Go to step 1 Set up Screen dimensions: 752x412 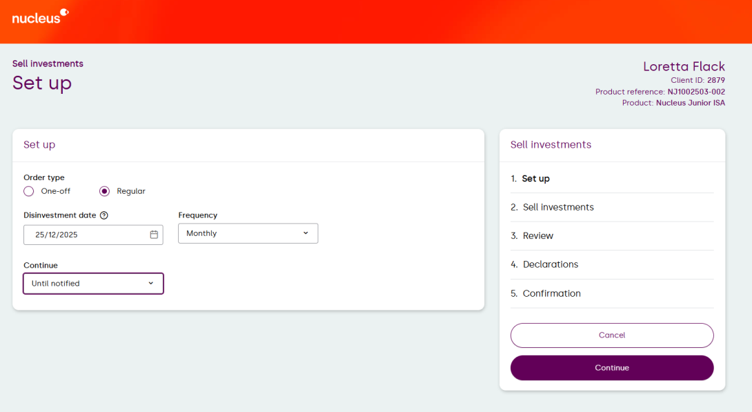click(535, 179)
